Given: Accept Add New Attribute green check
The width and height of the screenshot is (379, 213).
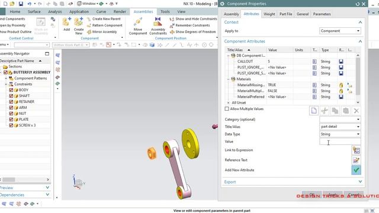Looking at the screenshot, I should click(356, 170).
